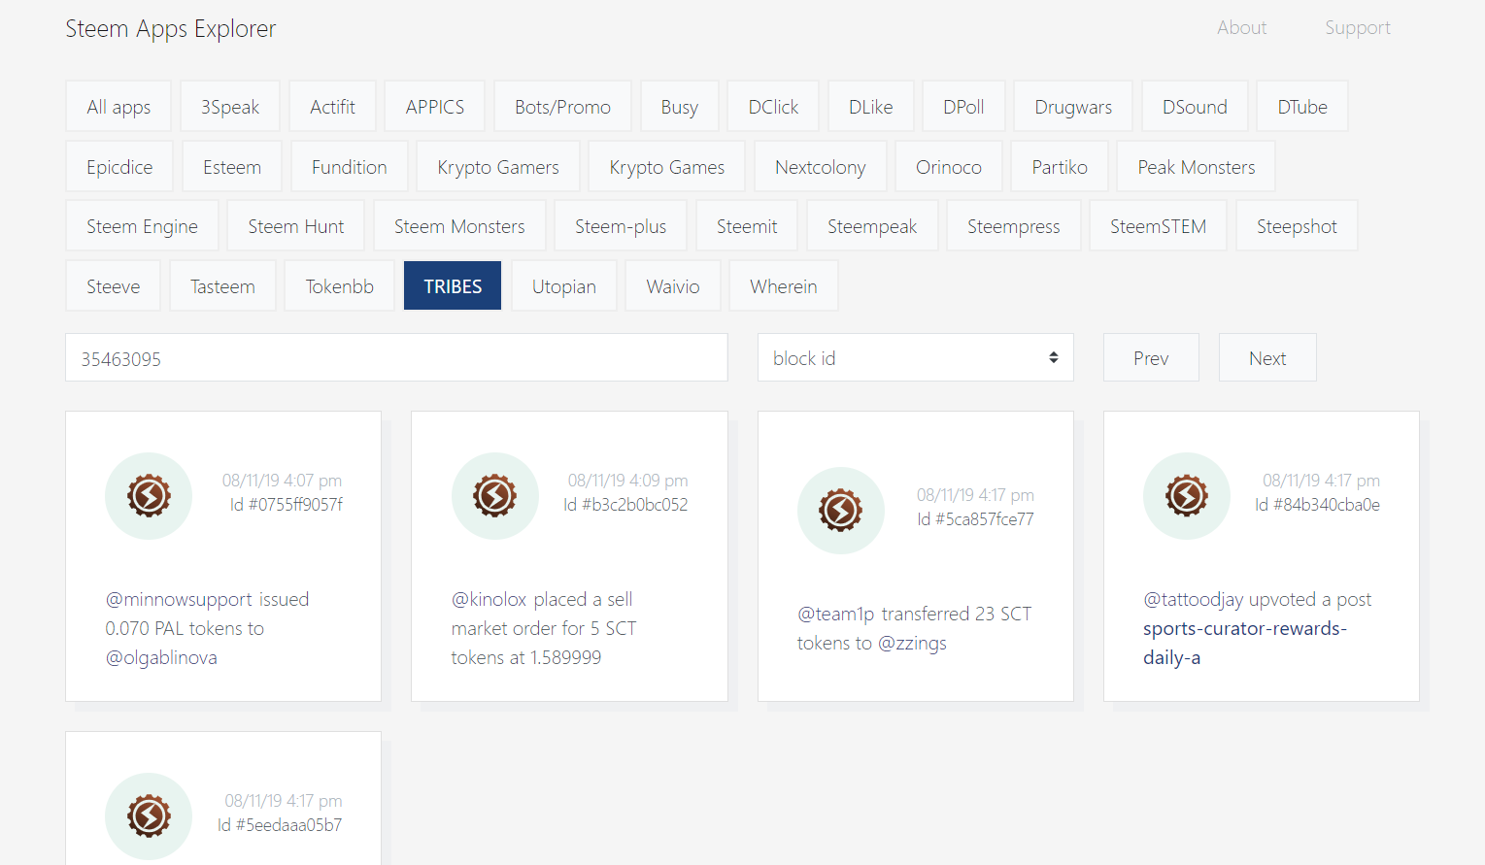Choose the Steeve filter
The width and height of the screenshot is (1485, 865).
pos(114,286)
